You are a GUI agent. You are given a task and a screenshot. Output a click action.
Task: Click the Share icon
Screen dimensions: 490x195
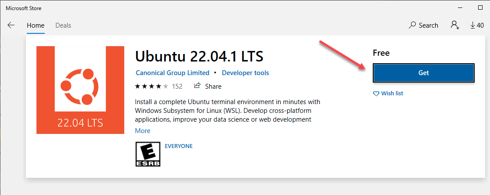(198, 86)
